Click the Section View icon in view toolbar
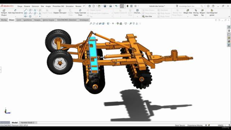231x130 pixels. pos(100,23)
